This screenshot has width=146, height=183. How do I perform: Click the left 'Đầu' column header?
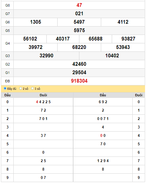click(7, 95)
